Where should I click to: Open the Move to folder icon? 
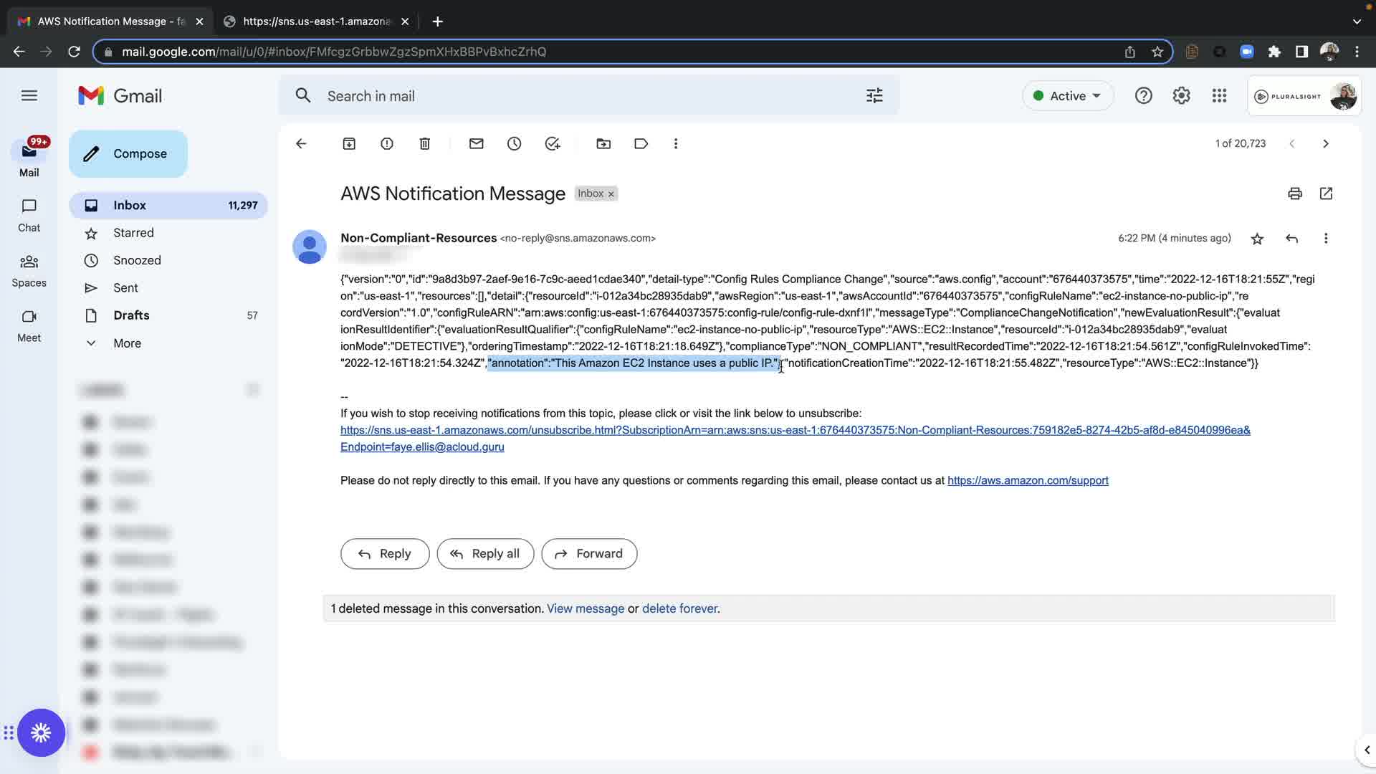pos(603,144)
